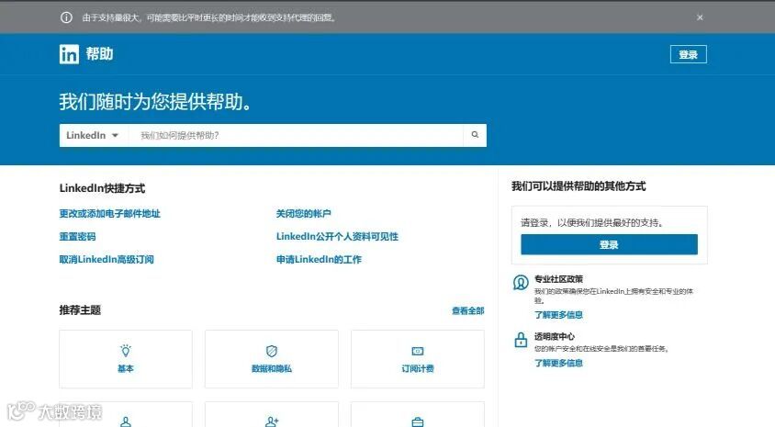This screenshot has height=427, width=775.
Task: Click the add-person icon on the bottom-row card
Action: click(x=272, y=421)
